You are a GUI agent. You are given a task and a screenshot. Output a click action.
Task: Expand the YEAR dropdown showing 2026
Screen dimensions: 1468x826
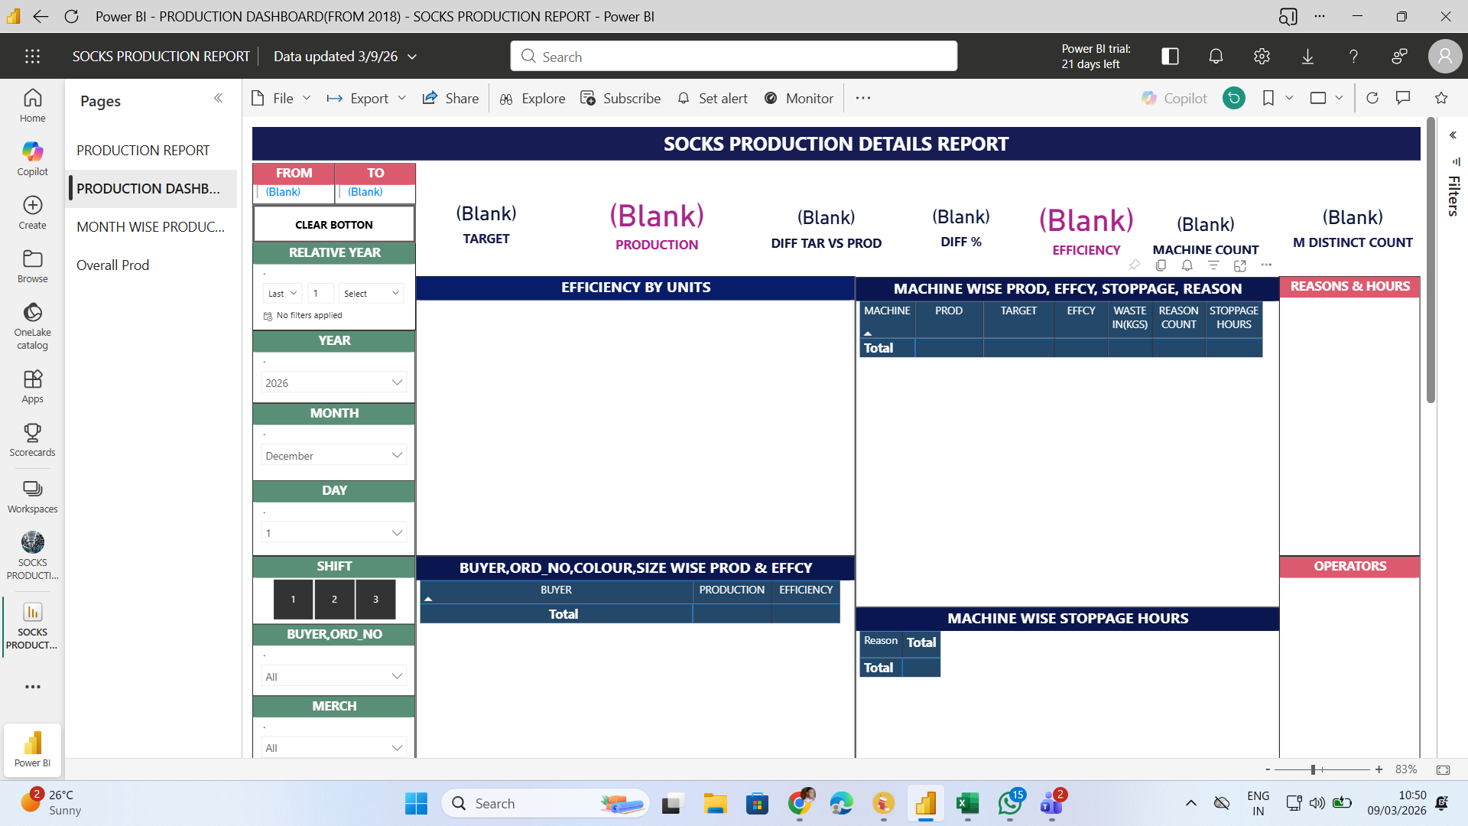click(334, 382)
